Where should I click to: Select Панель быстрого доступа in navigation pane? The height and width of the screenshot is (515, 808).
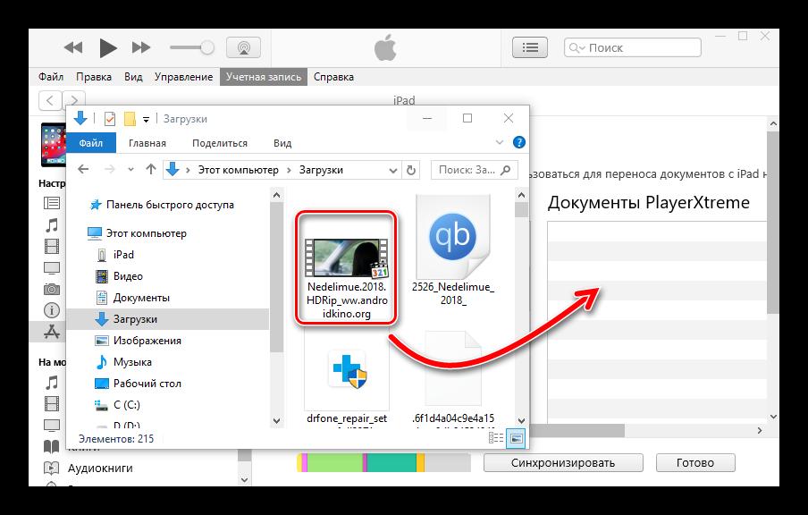click(170, 205)
